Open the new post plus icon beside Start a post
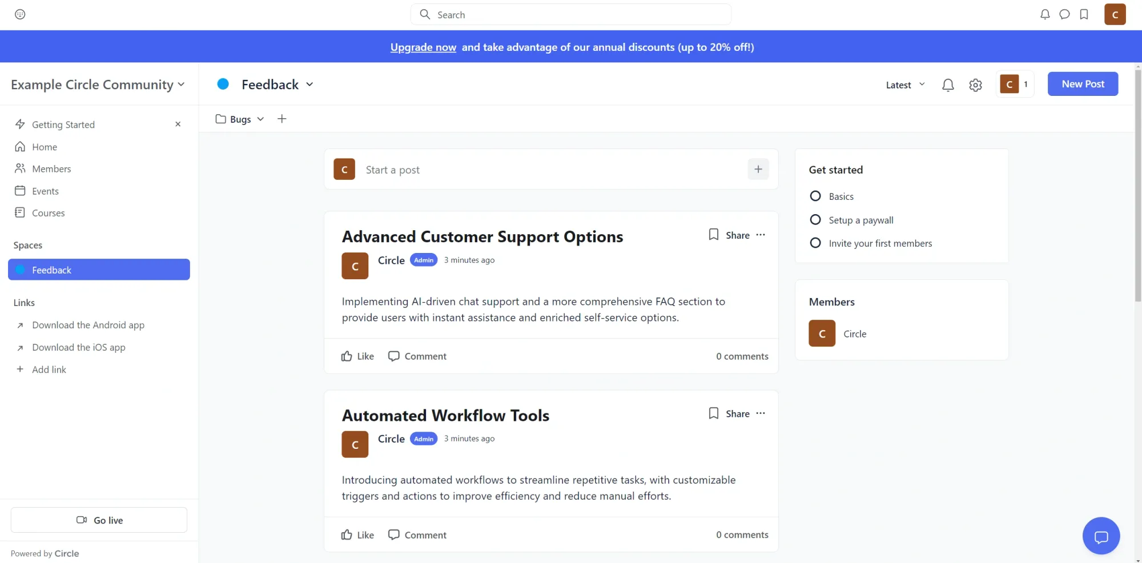 tap(758, 169)
